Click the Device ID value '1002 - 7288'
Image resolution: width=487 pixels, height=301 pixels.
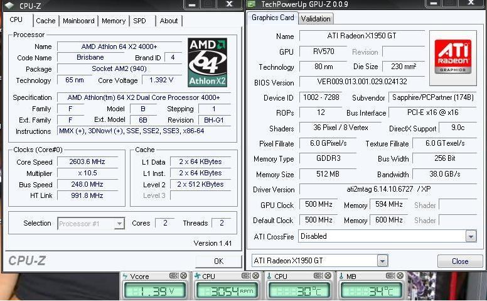pos(321,97)
